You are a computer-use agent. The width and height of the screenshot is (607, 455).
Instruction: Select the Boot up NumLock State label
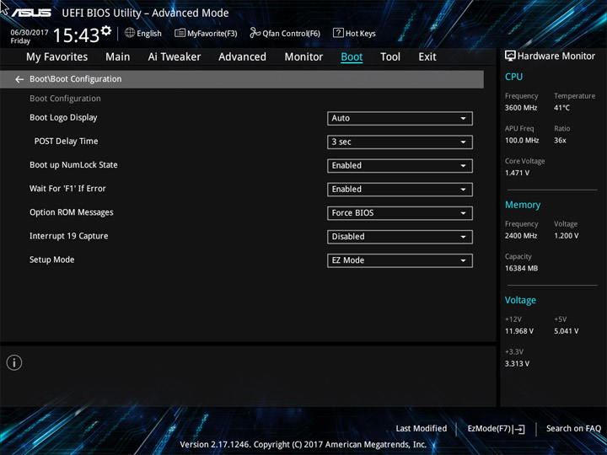click(73, 165)
